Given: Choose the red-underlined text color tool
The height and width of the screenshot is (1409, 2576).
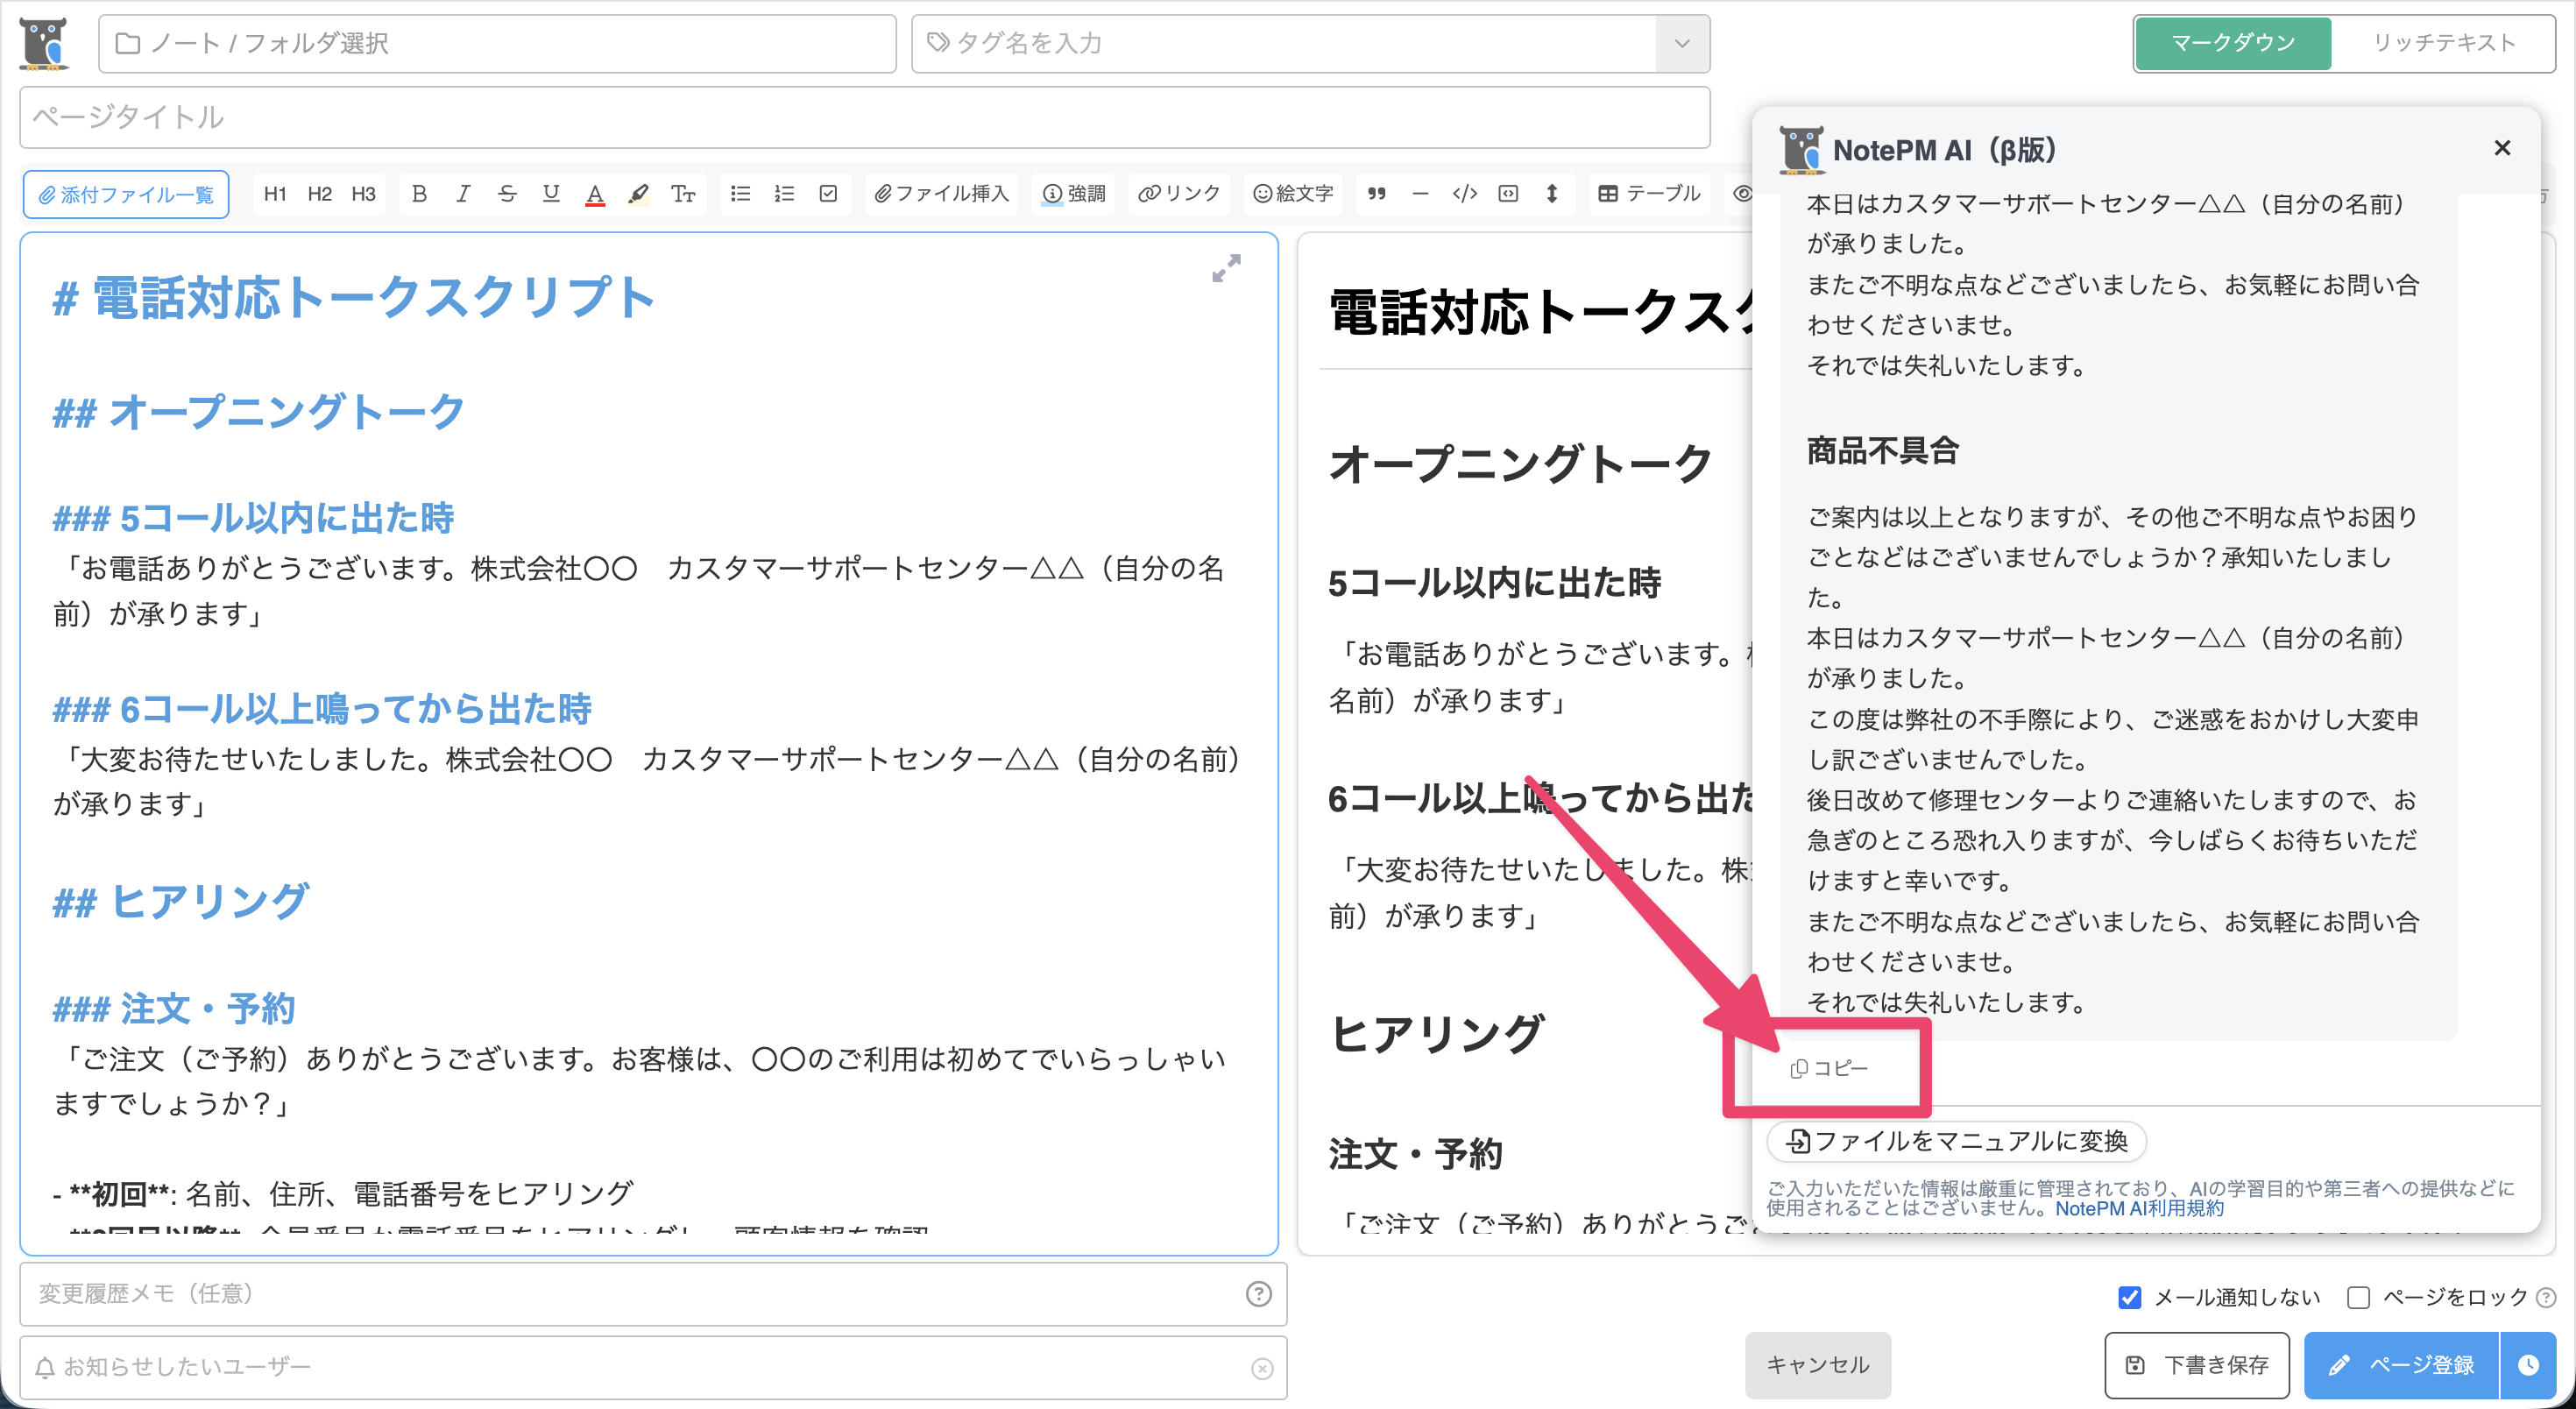Looking at the screenshot, I should 595,194.
